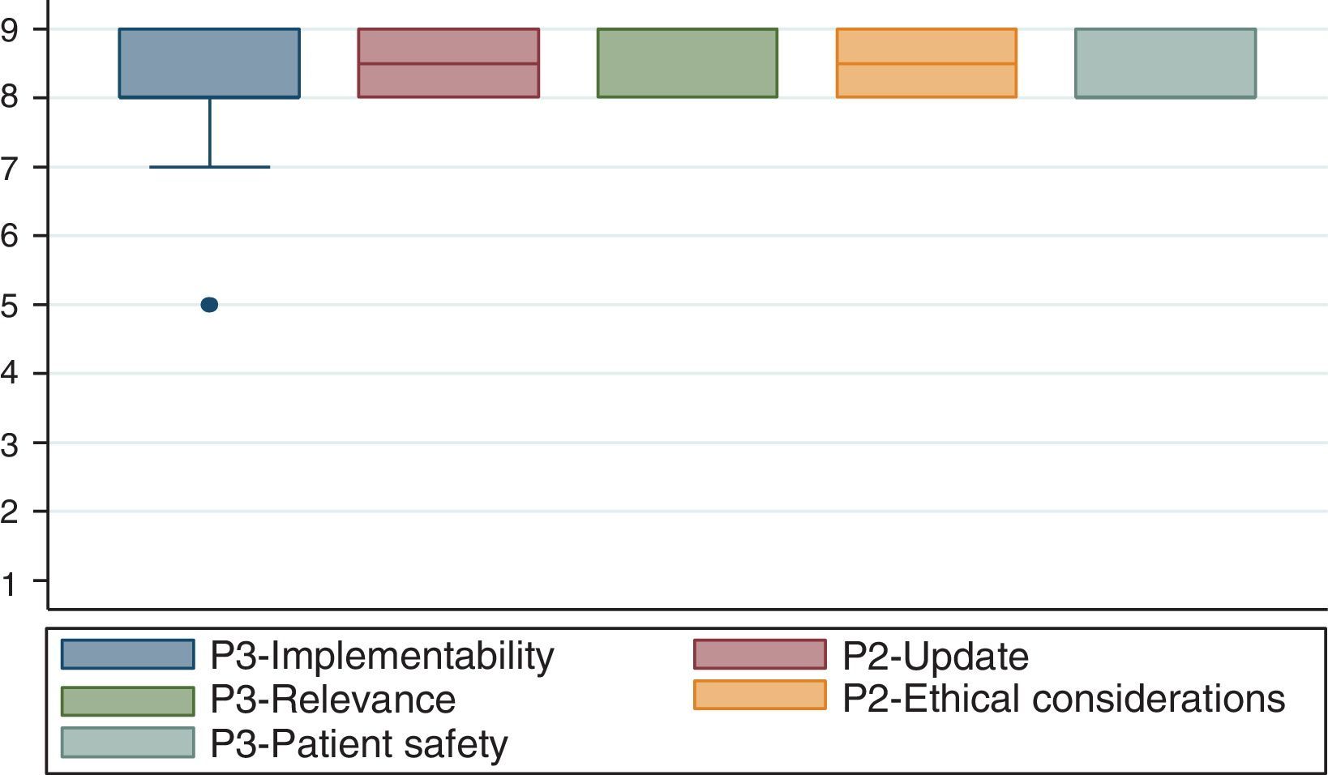Select the P2-Update legend label
This screenshot has height=775, width=1328.
[x=936, y=656]
